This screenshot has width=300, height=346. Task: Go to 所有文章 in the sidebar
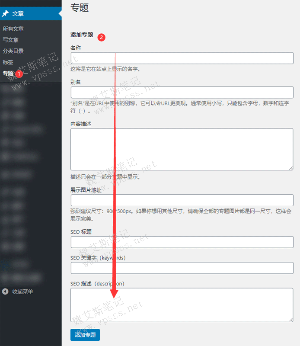13,29
